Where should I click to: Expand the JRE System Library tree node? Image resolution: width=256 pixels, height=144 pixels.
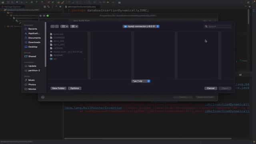(5, 26)
